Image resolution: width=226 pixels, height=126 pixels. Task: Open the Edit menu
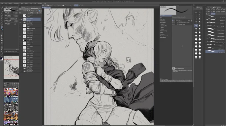click(x=6, y=3)
